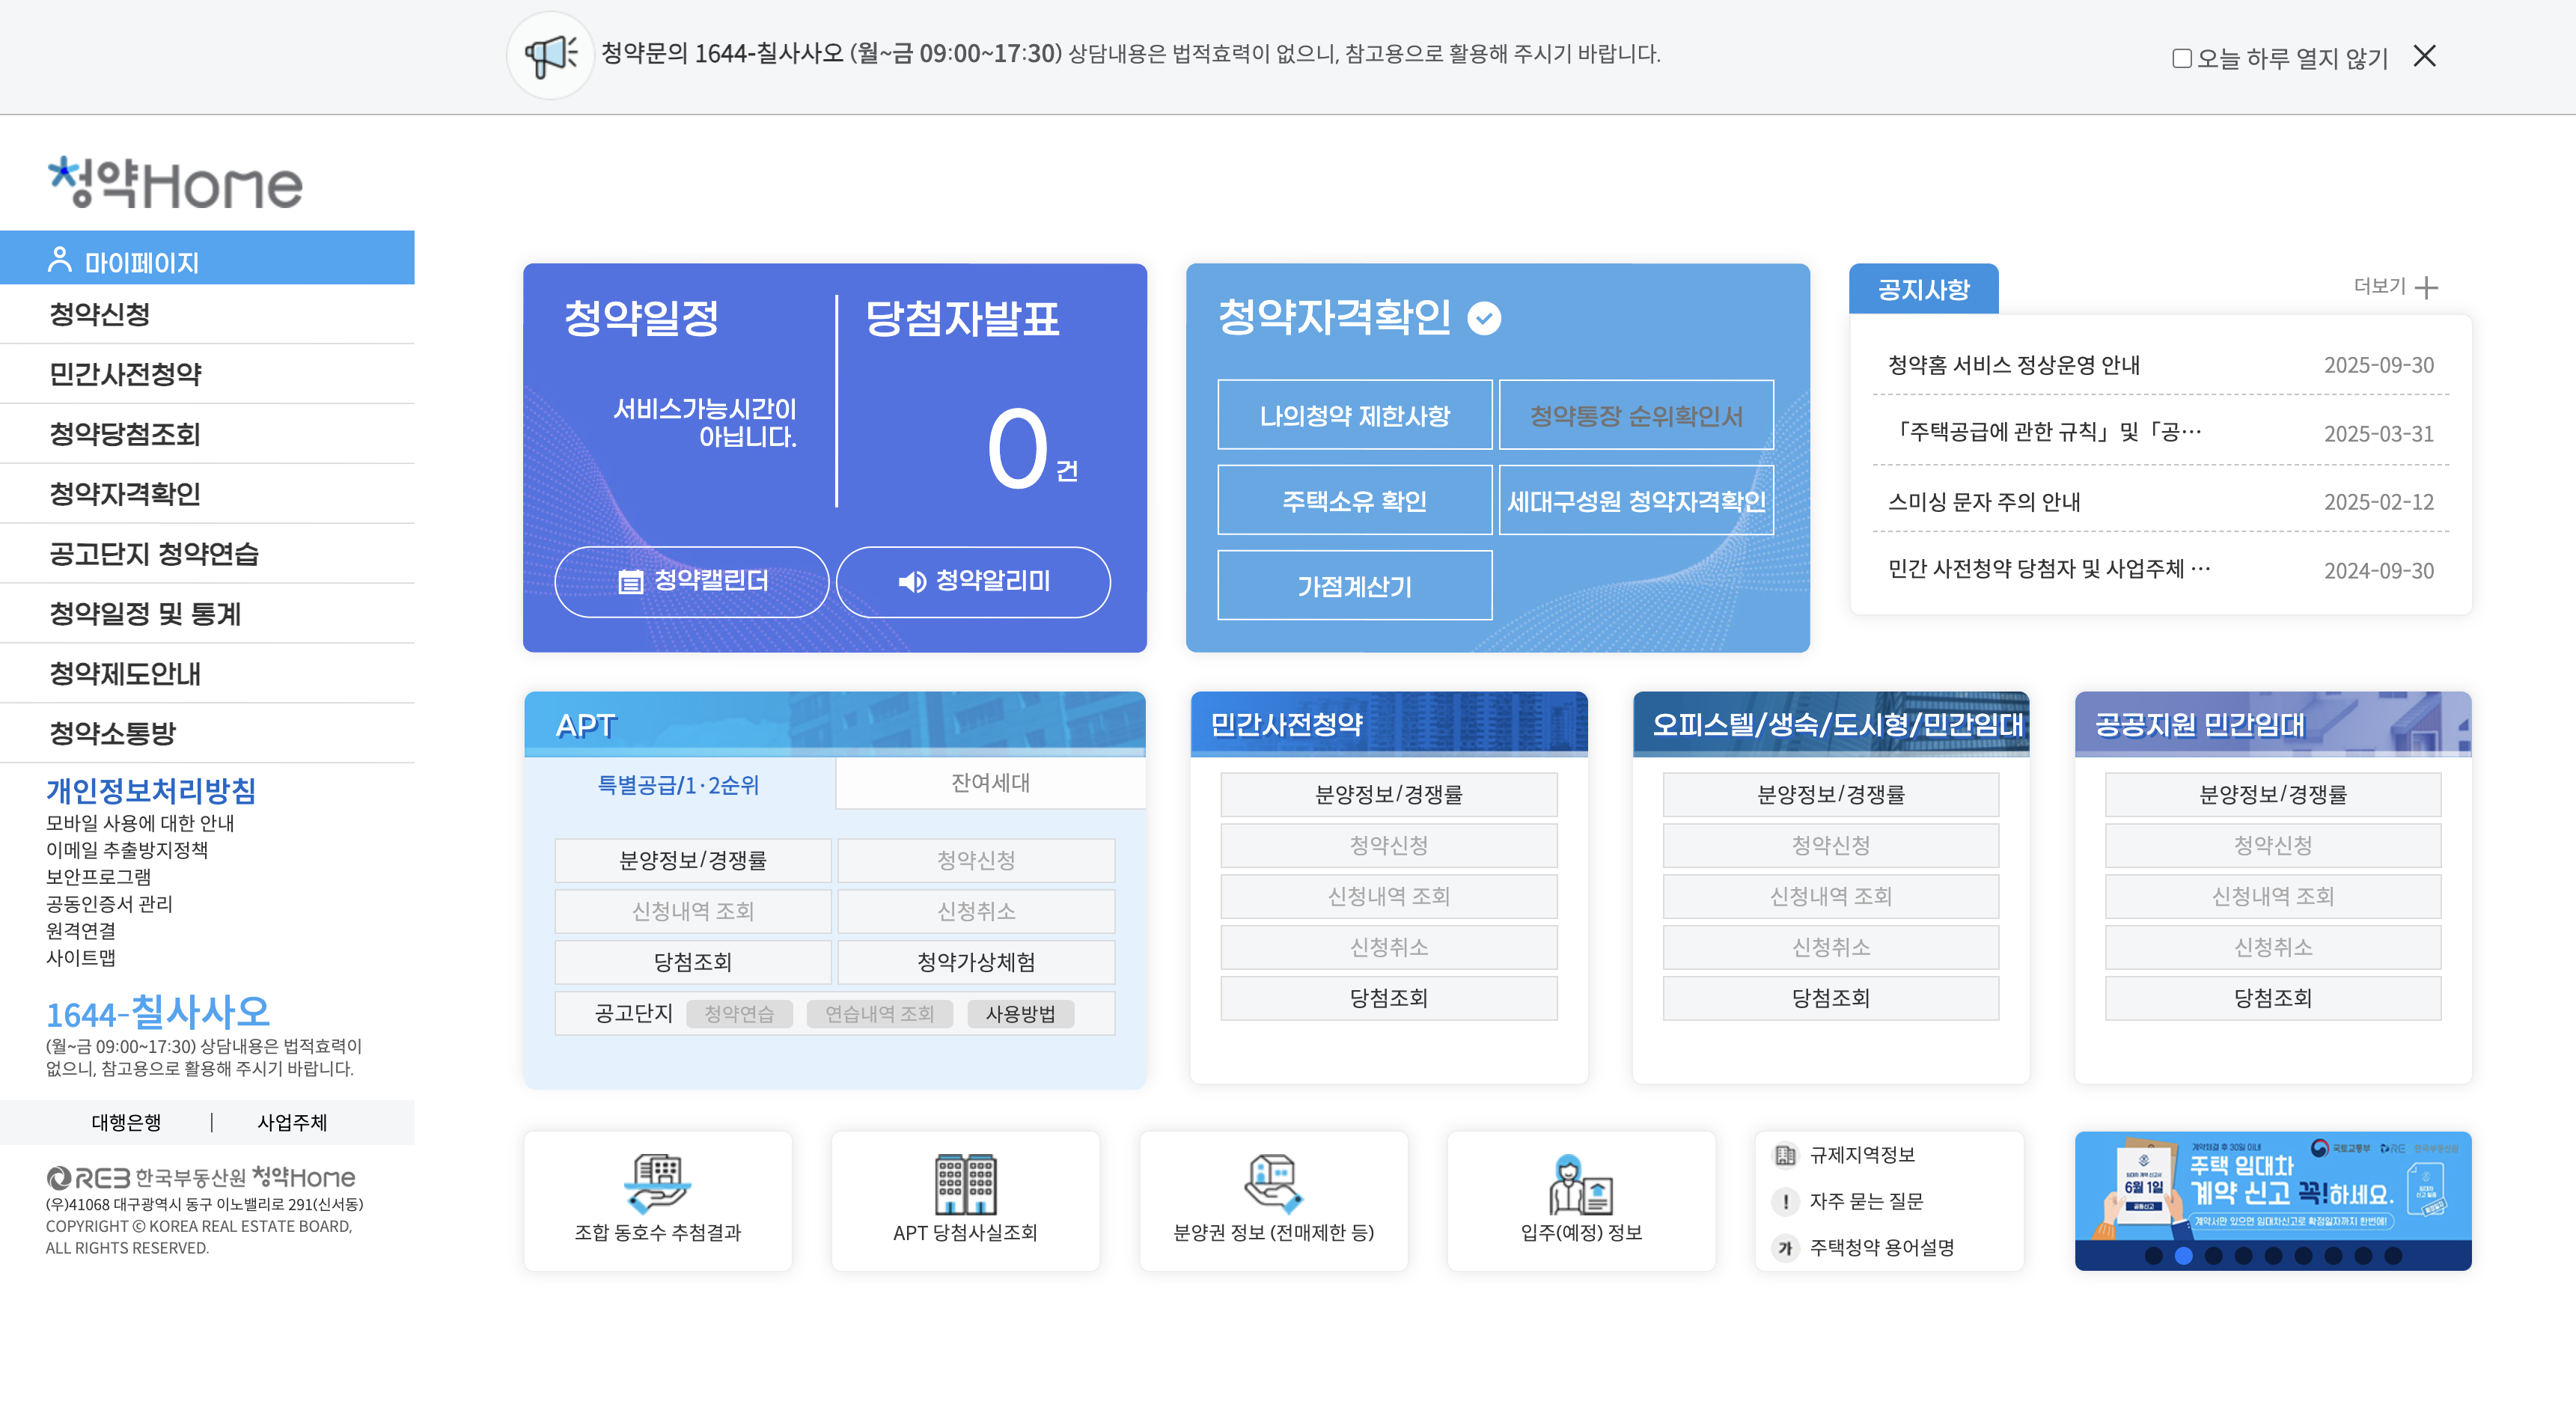The height and width of the screenshot is (1407, 2576).
Task: Click the megaphone announcement icon
Action: [551, 55]
